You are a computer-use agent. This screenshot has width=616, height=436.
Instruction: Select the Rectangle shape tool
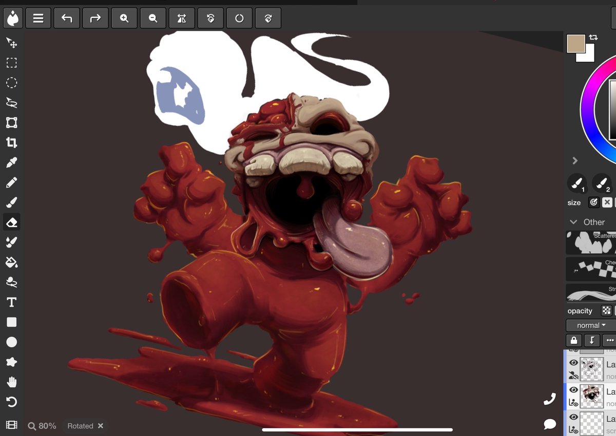click(11, 322)
